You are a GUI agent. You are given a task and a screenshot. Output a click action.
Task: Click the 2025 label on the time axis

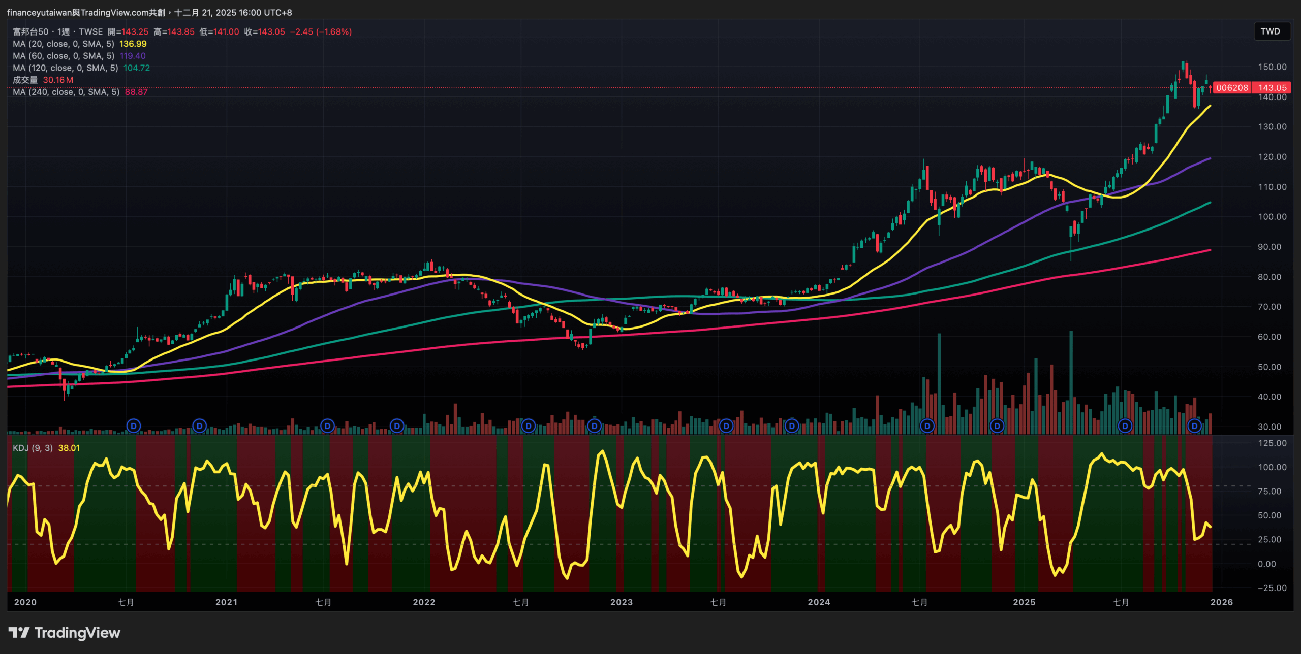coord(1024,602)
